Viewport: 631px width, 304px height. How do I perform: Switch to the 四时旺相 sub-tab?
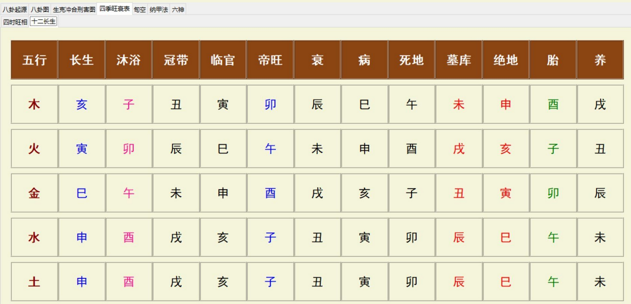16,22
